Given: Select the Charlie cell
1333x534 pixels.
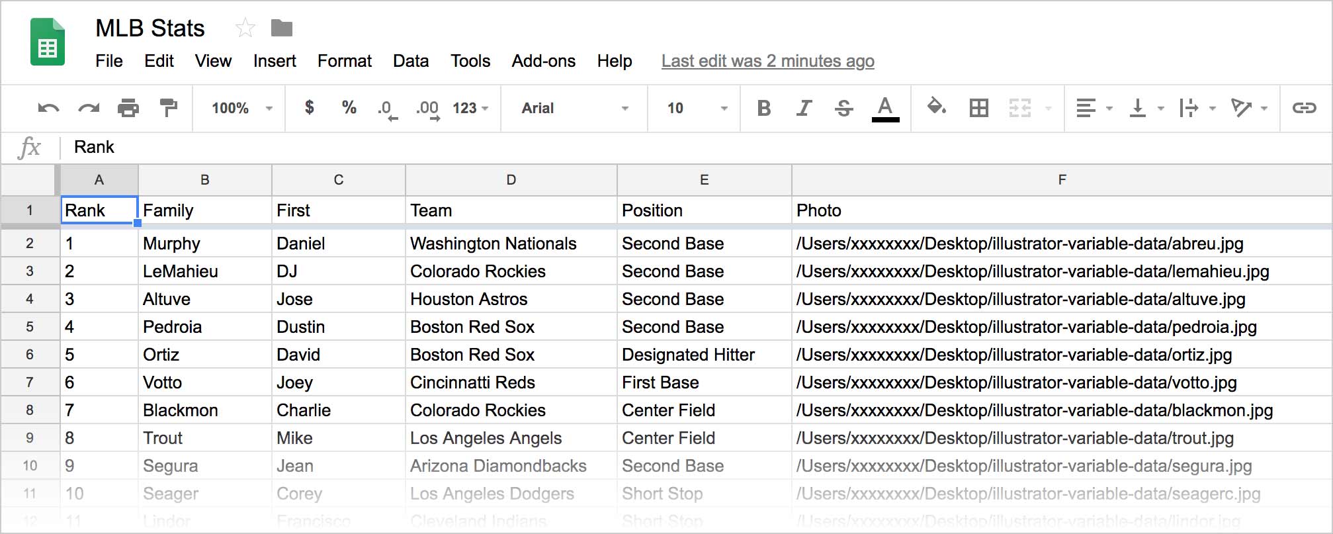Looking at the screenshot, I should 339,410.
